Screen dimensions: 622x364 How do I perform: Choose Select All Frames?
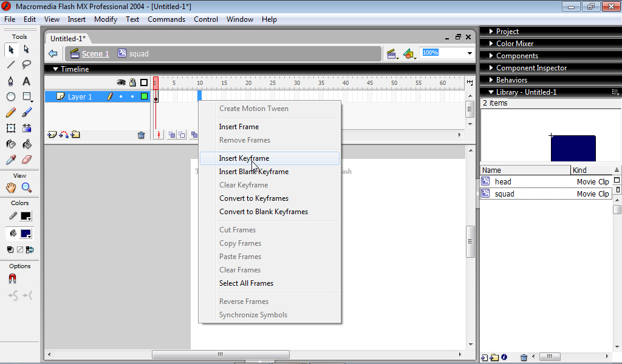pyautogui.click(x=270, y=283)
